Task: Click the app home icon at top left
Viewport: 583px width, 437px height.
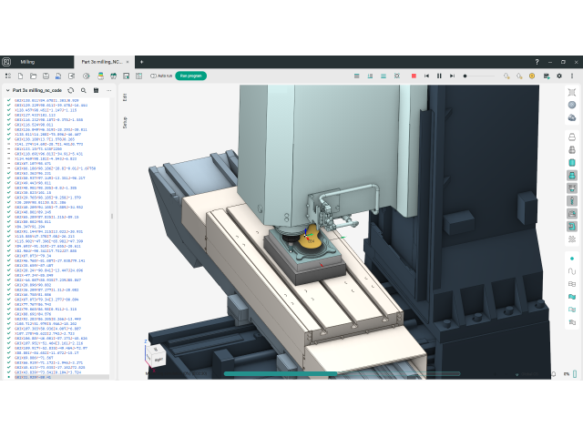Action: (x=7, y=61)
